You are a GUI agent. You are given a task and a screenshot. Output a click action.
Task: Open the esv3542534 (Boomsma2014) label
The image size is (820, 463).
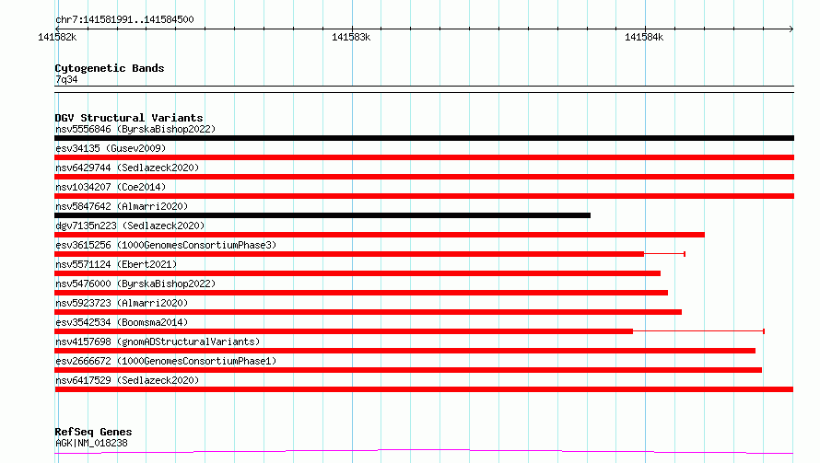[122, 322]
